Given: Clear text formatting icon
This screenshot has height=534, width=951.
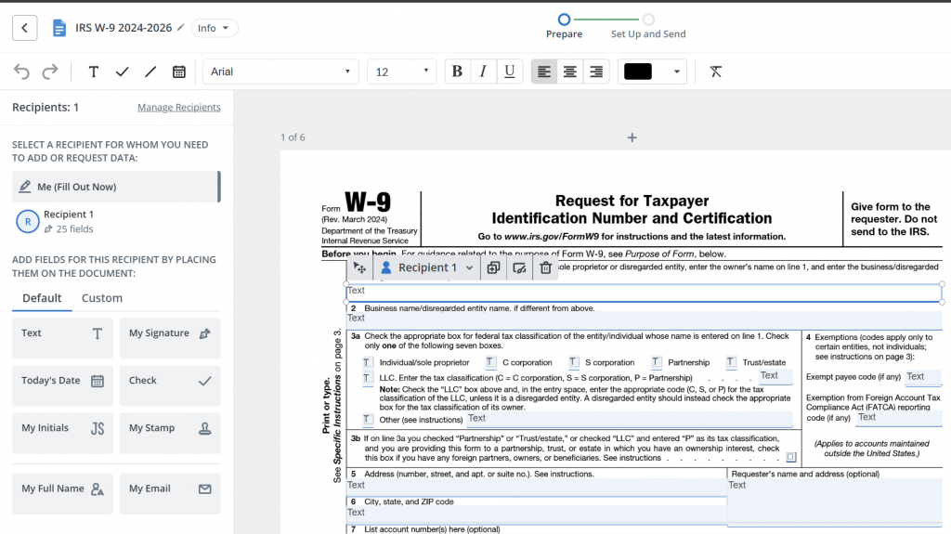Looking at the screenshot, I should [716, 72].
